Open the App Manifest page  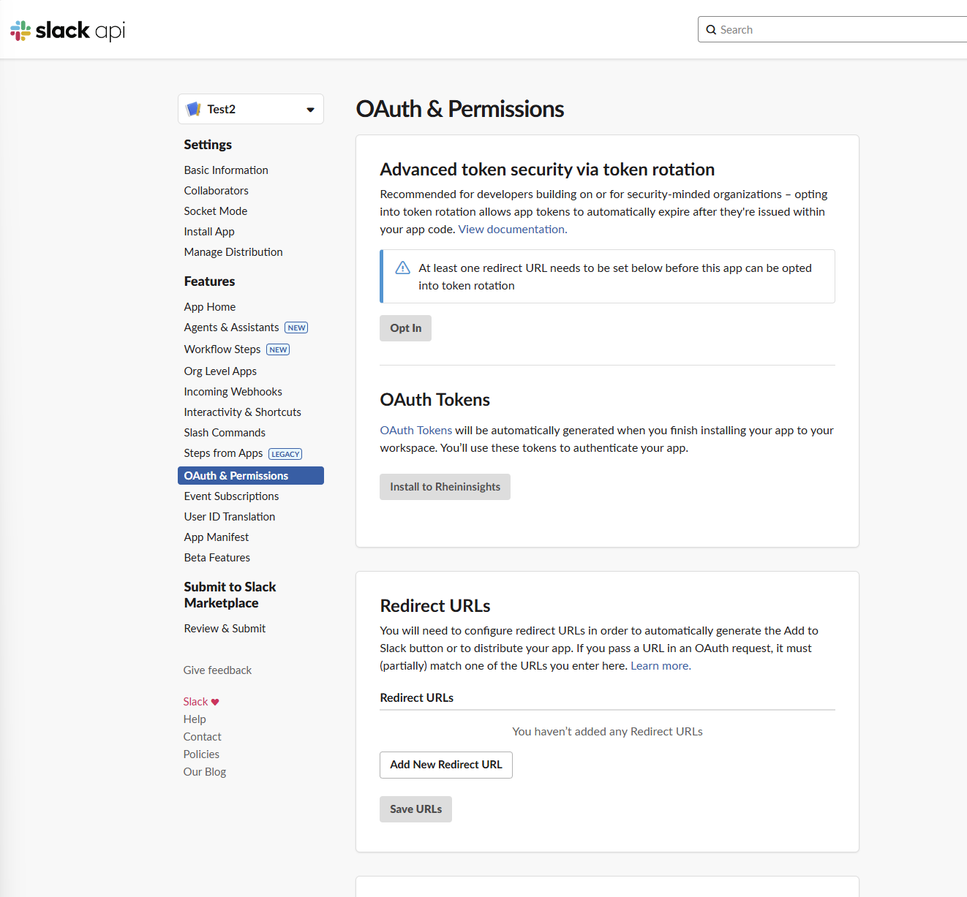point(217,537)
